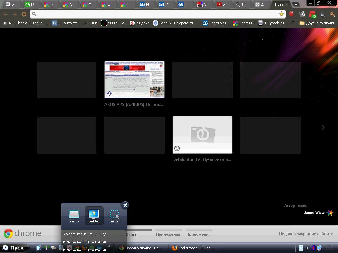Image resolution: width=338 pixels, height=253 pixels.
Task: Click the colorful James White logo
Action: [x=330, y=213]
